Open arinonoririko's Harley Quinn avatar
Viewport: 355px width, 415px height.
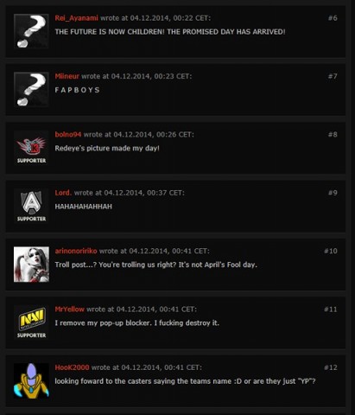31,265
